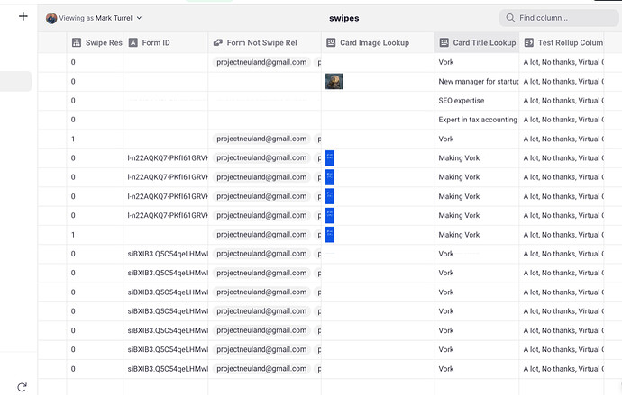
Task: Open the first blue card image thumbnail
Action: [x=330, y=157]
